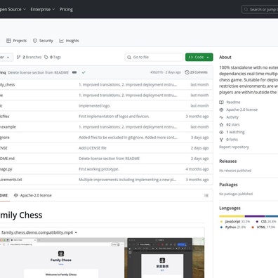Click the watching eye icon
The width and height of the screenshot is (278, 278).
(221, 132)
